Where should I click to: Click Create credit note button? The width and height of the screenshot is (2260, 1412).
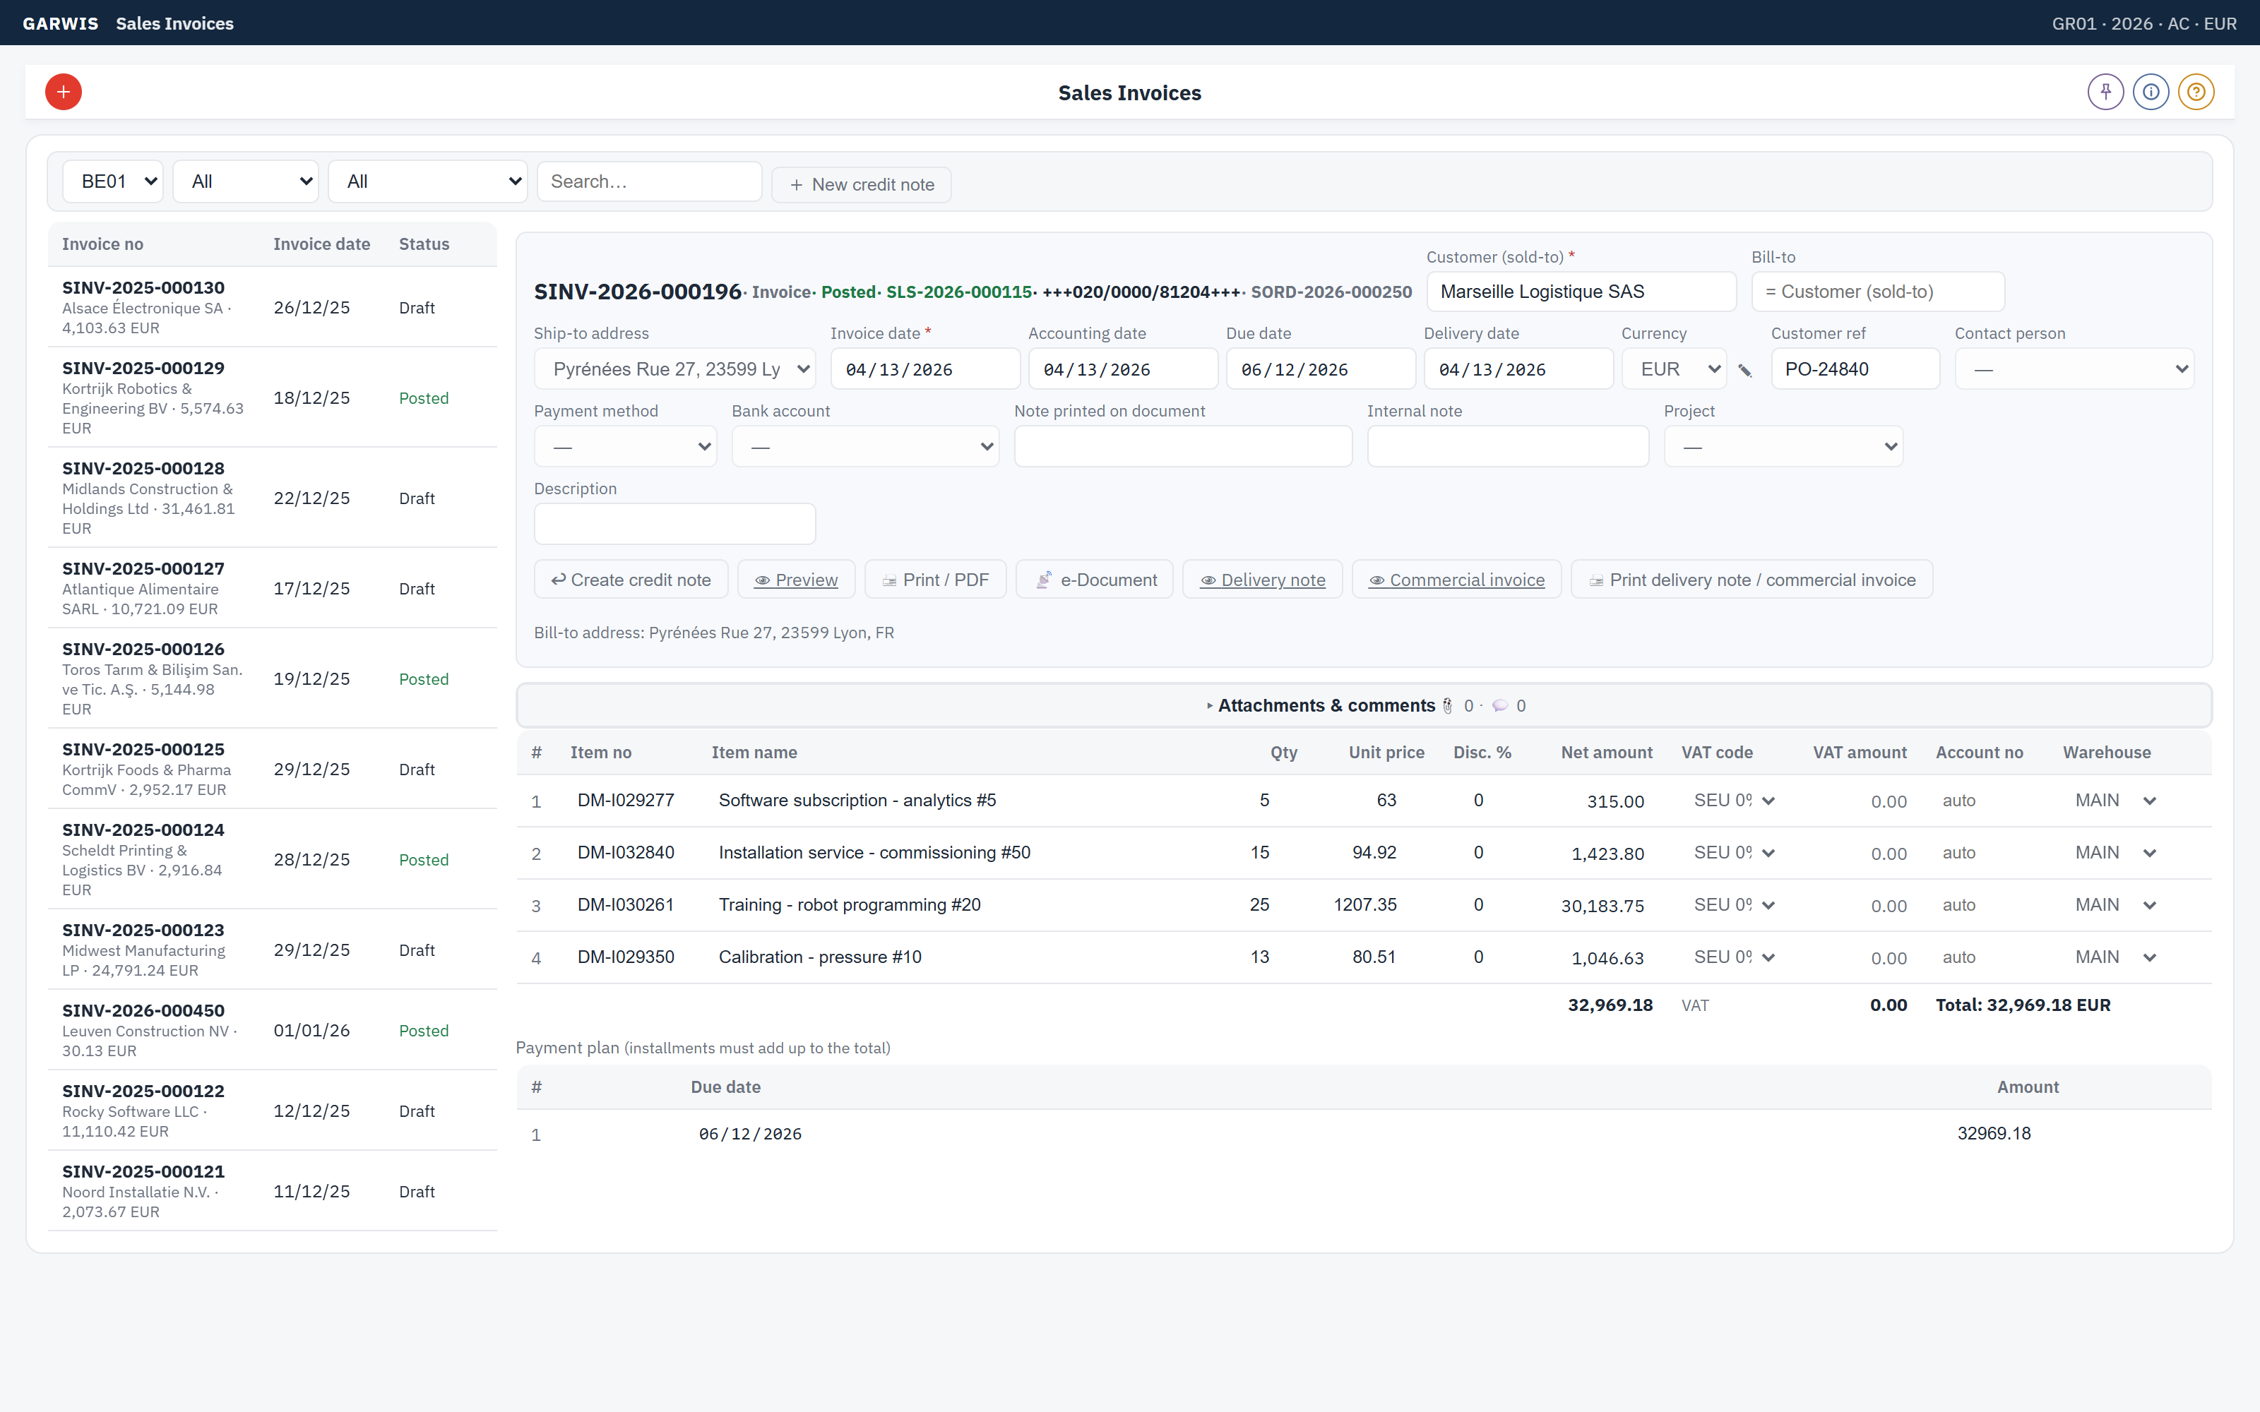[631, 580]
